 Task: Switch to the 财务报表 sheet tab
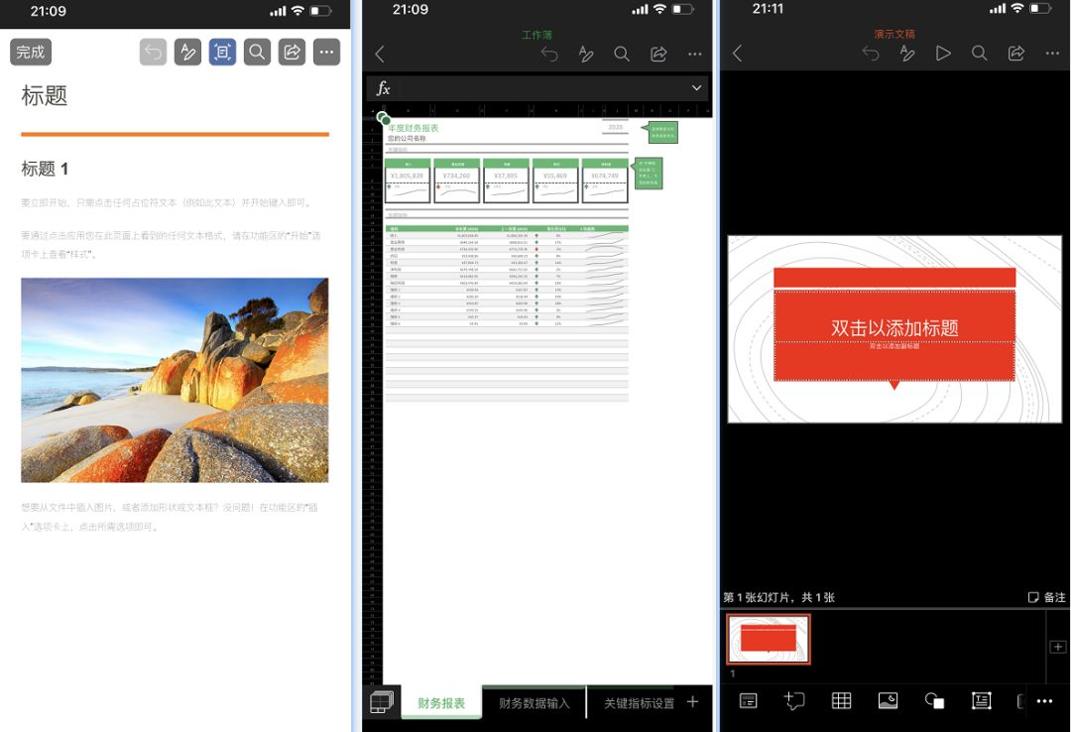[441, 703]
